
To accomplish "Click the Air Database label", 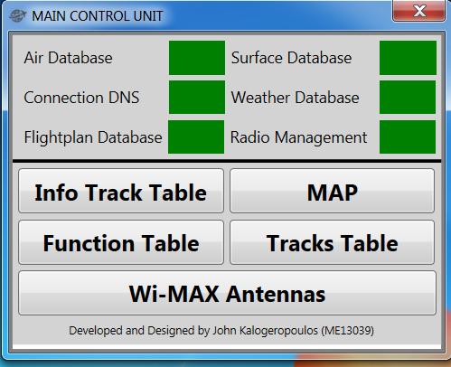I will (68, 58).
